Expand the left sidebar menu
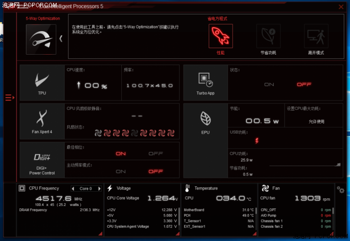The image size is (350, 241). (x=10, y=98)
